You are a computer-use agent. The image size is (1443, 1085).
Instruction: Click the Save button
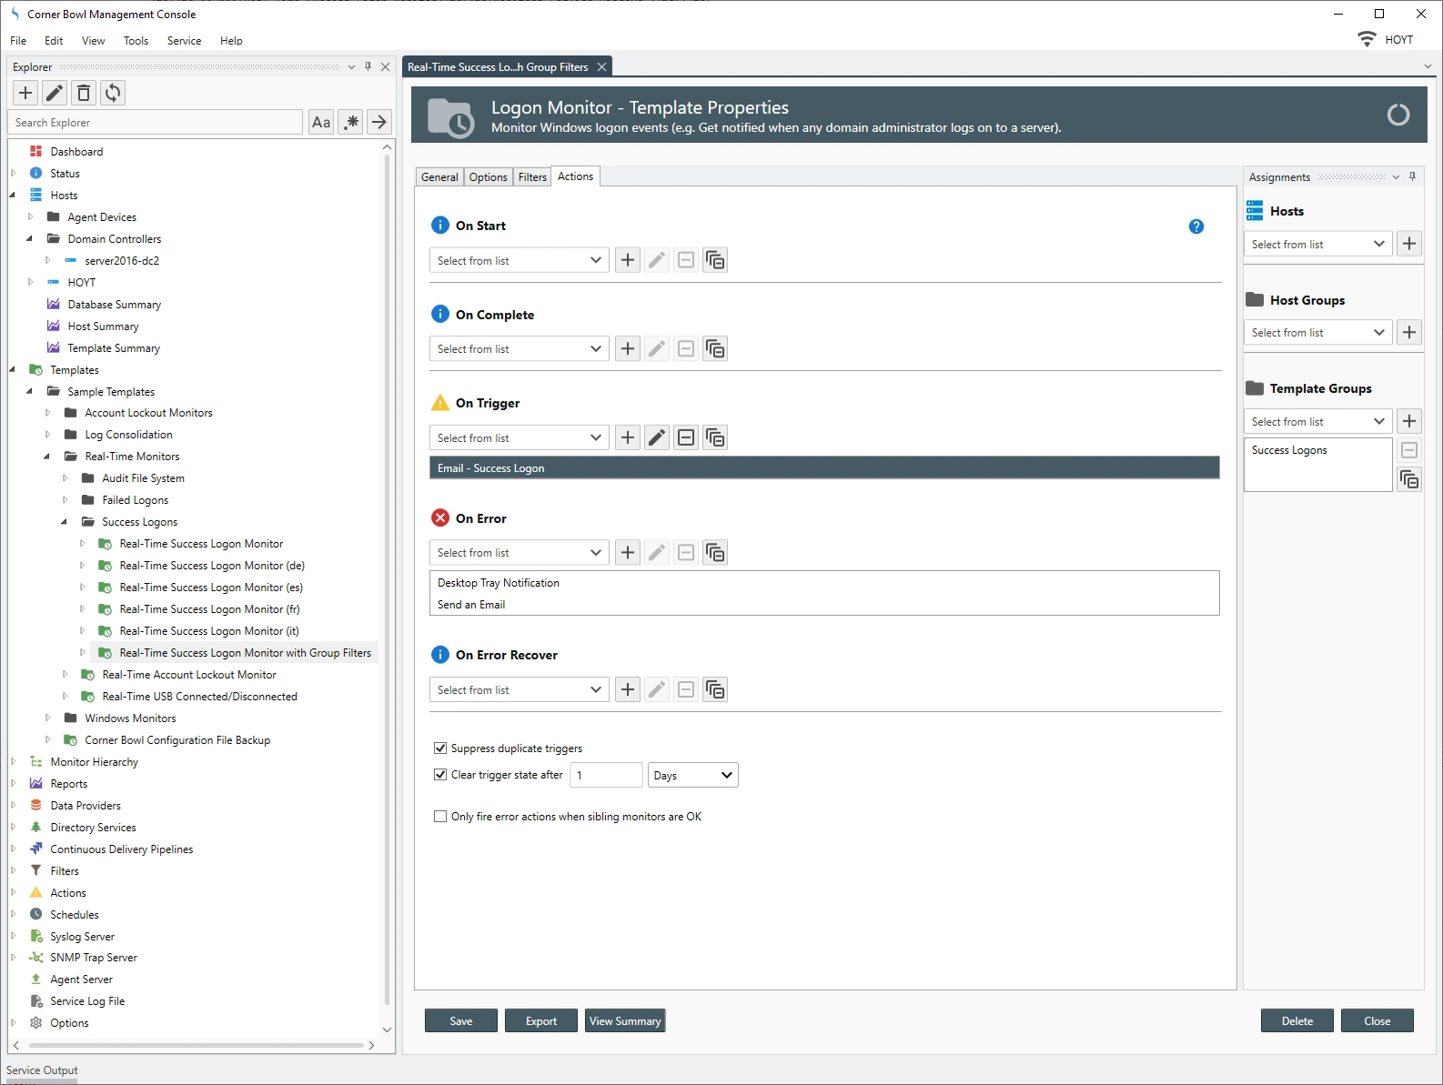pyautogui.click(x=460, y=1021)
